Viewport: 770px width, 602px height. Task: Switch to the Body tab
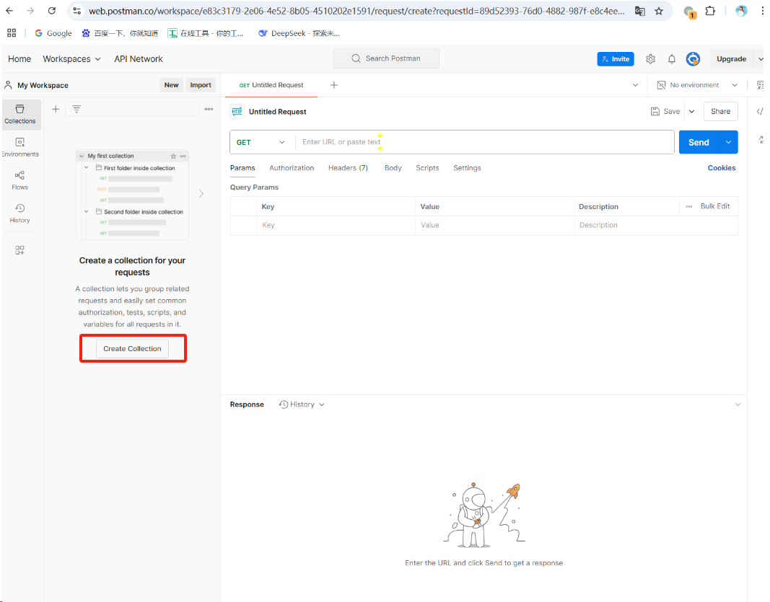[x=393, y=168]
